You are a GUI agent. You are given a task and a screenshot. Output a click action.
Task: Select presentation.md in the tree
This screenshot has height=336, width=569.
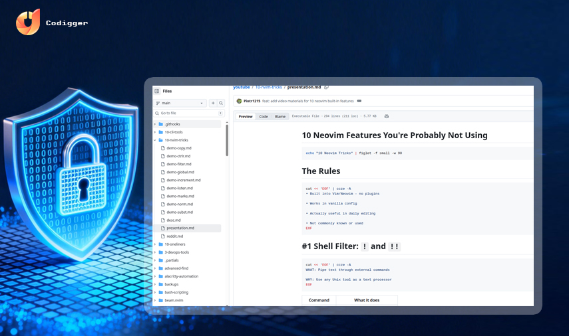pyautogui.click(x=187, y=228)
